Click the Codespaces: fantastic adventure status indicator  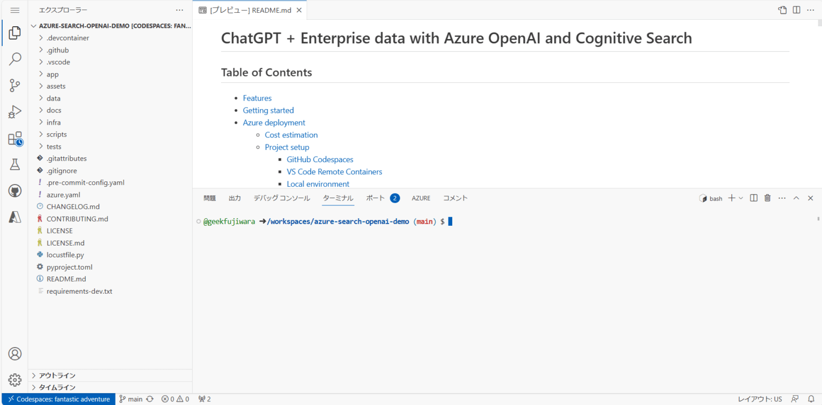pyautogui.click(x=58, y=399)
